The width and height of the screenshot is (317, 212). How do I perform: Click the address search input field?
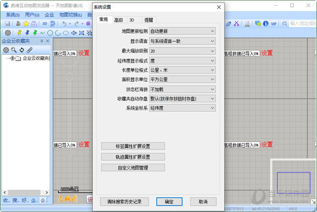click(x=302, y=24)
